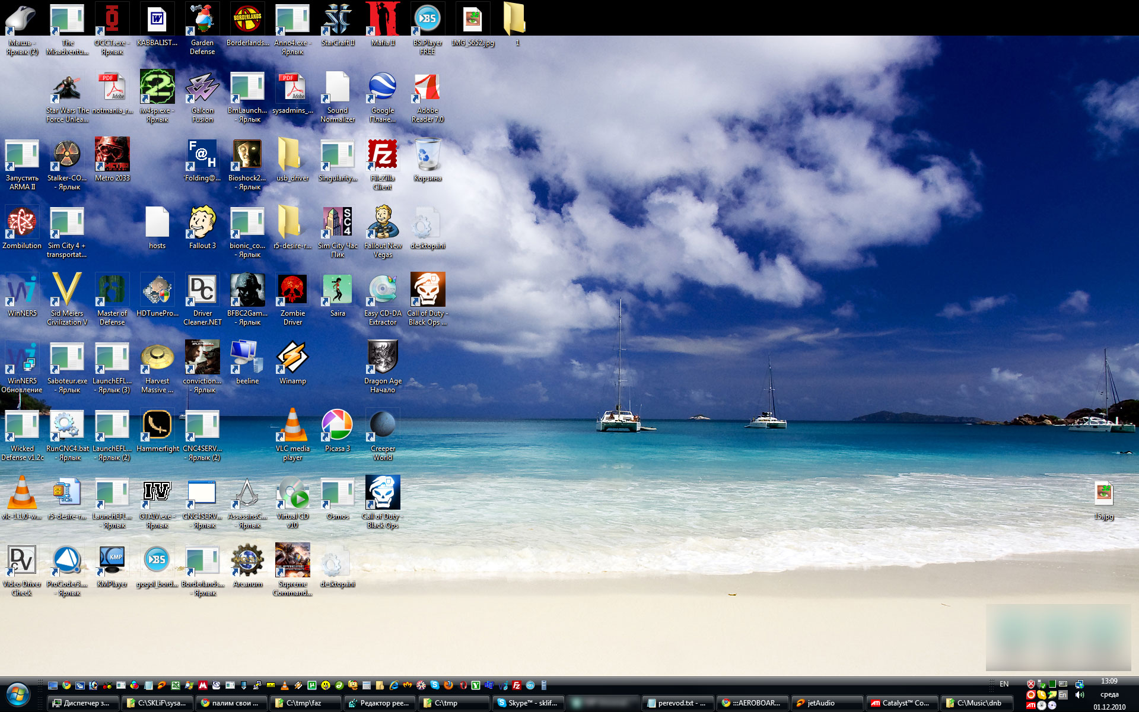Switch to the C:\tmp\faz taskbar window
The width and height of the screenshot is (1139, 712).
[306, 703]
